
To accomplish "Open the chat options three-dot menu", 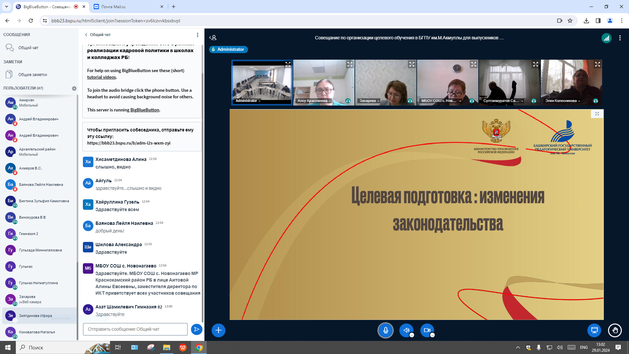I will click(198, 35).
